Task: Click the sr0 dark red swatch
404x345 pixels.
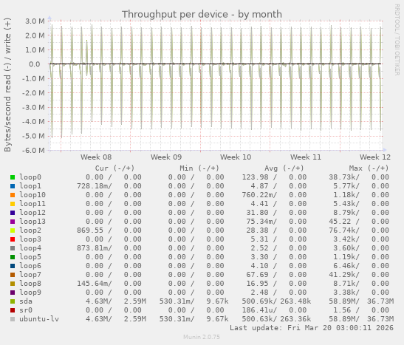Action: pos(13,310)
